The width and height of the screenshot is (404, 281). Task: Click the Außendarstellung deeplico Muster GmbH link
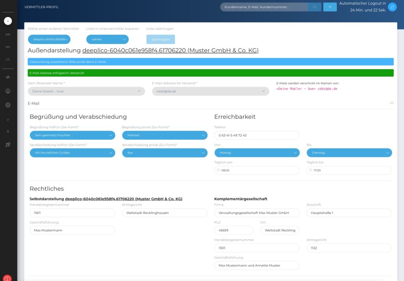(x=170, y=51)
